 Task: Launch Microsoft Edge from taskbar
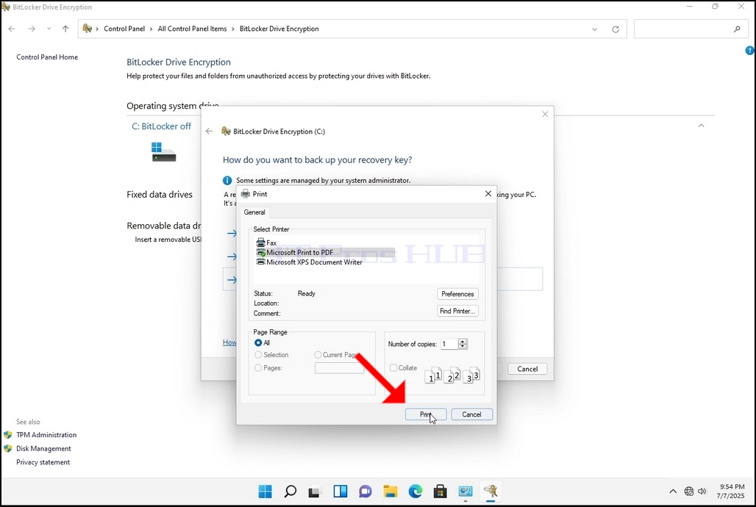[416, 491]
